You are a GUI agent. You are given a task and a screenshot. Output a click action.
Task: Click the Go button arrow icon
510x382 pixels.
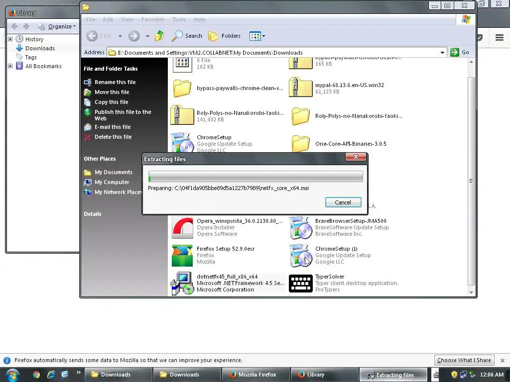(454, 52)
